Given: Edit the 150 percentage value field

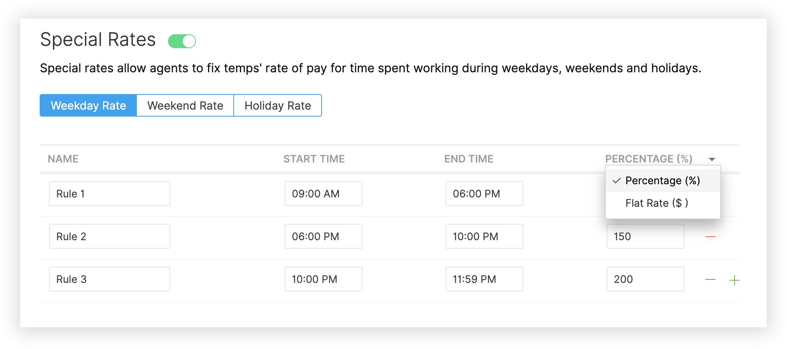Looking at the screenshot, I should pyautogui.click(x=645, y=236).
